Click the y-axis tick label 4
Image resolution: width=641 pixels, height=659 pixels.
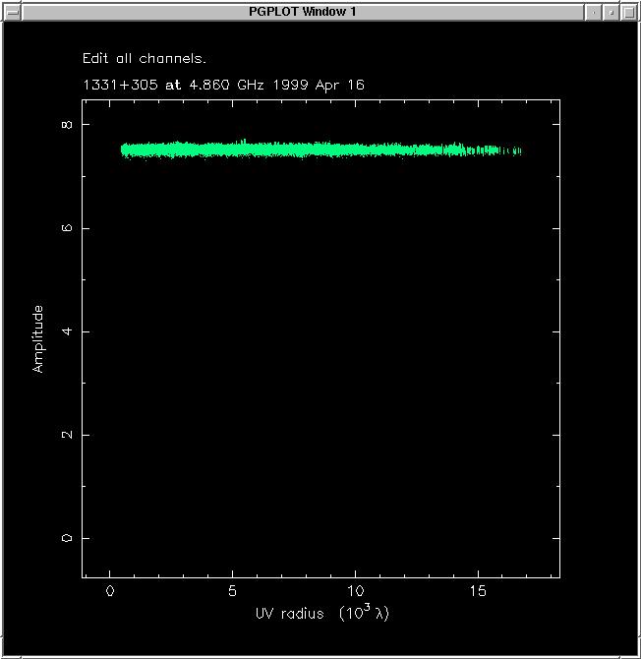(x=68, y=331)
